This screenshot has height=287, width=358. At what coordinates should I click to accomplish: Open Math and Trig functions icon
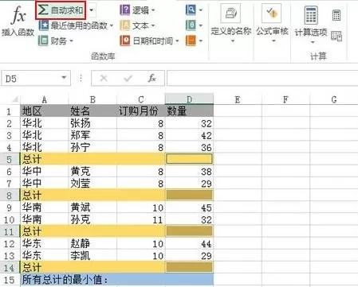(x=194, y=25)
